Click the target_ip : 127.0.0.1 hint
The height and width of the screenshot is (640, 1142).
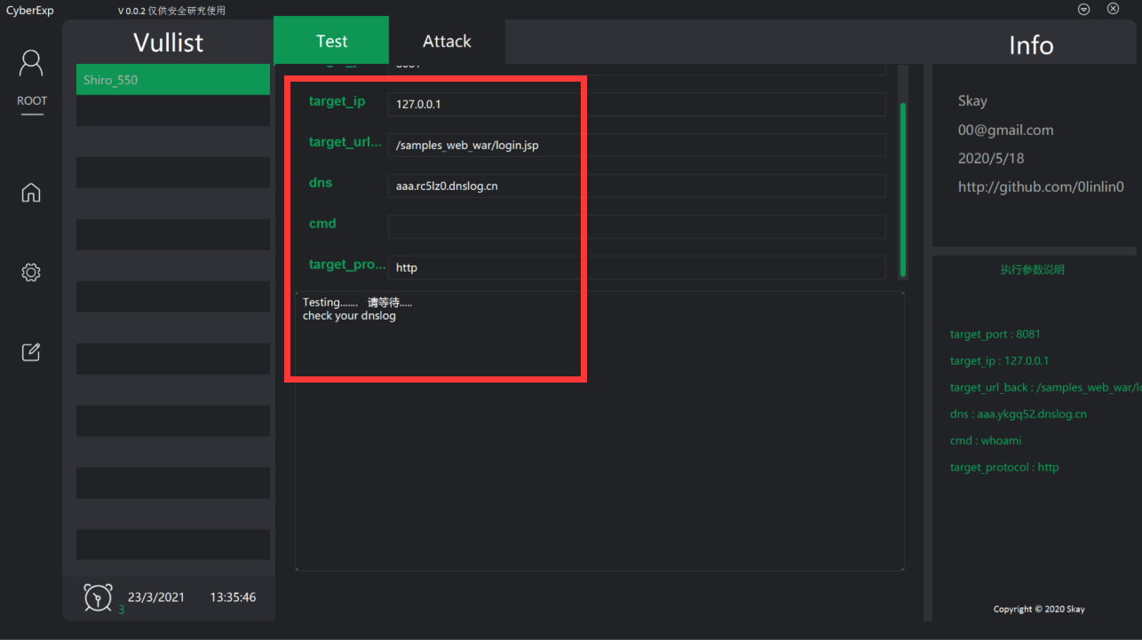999,361
